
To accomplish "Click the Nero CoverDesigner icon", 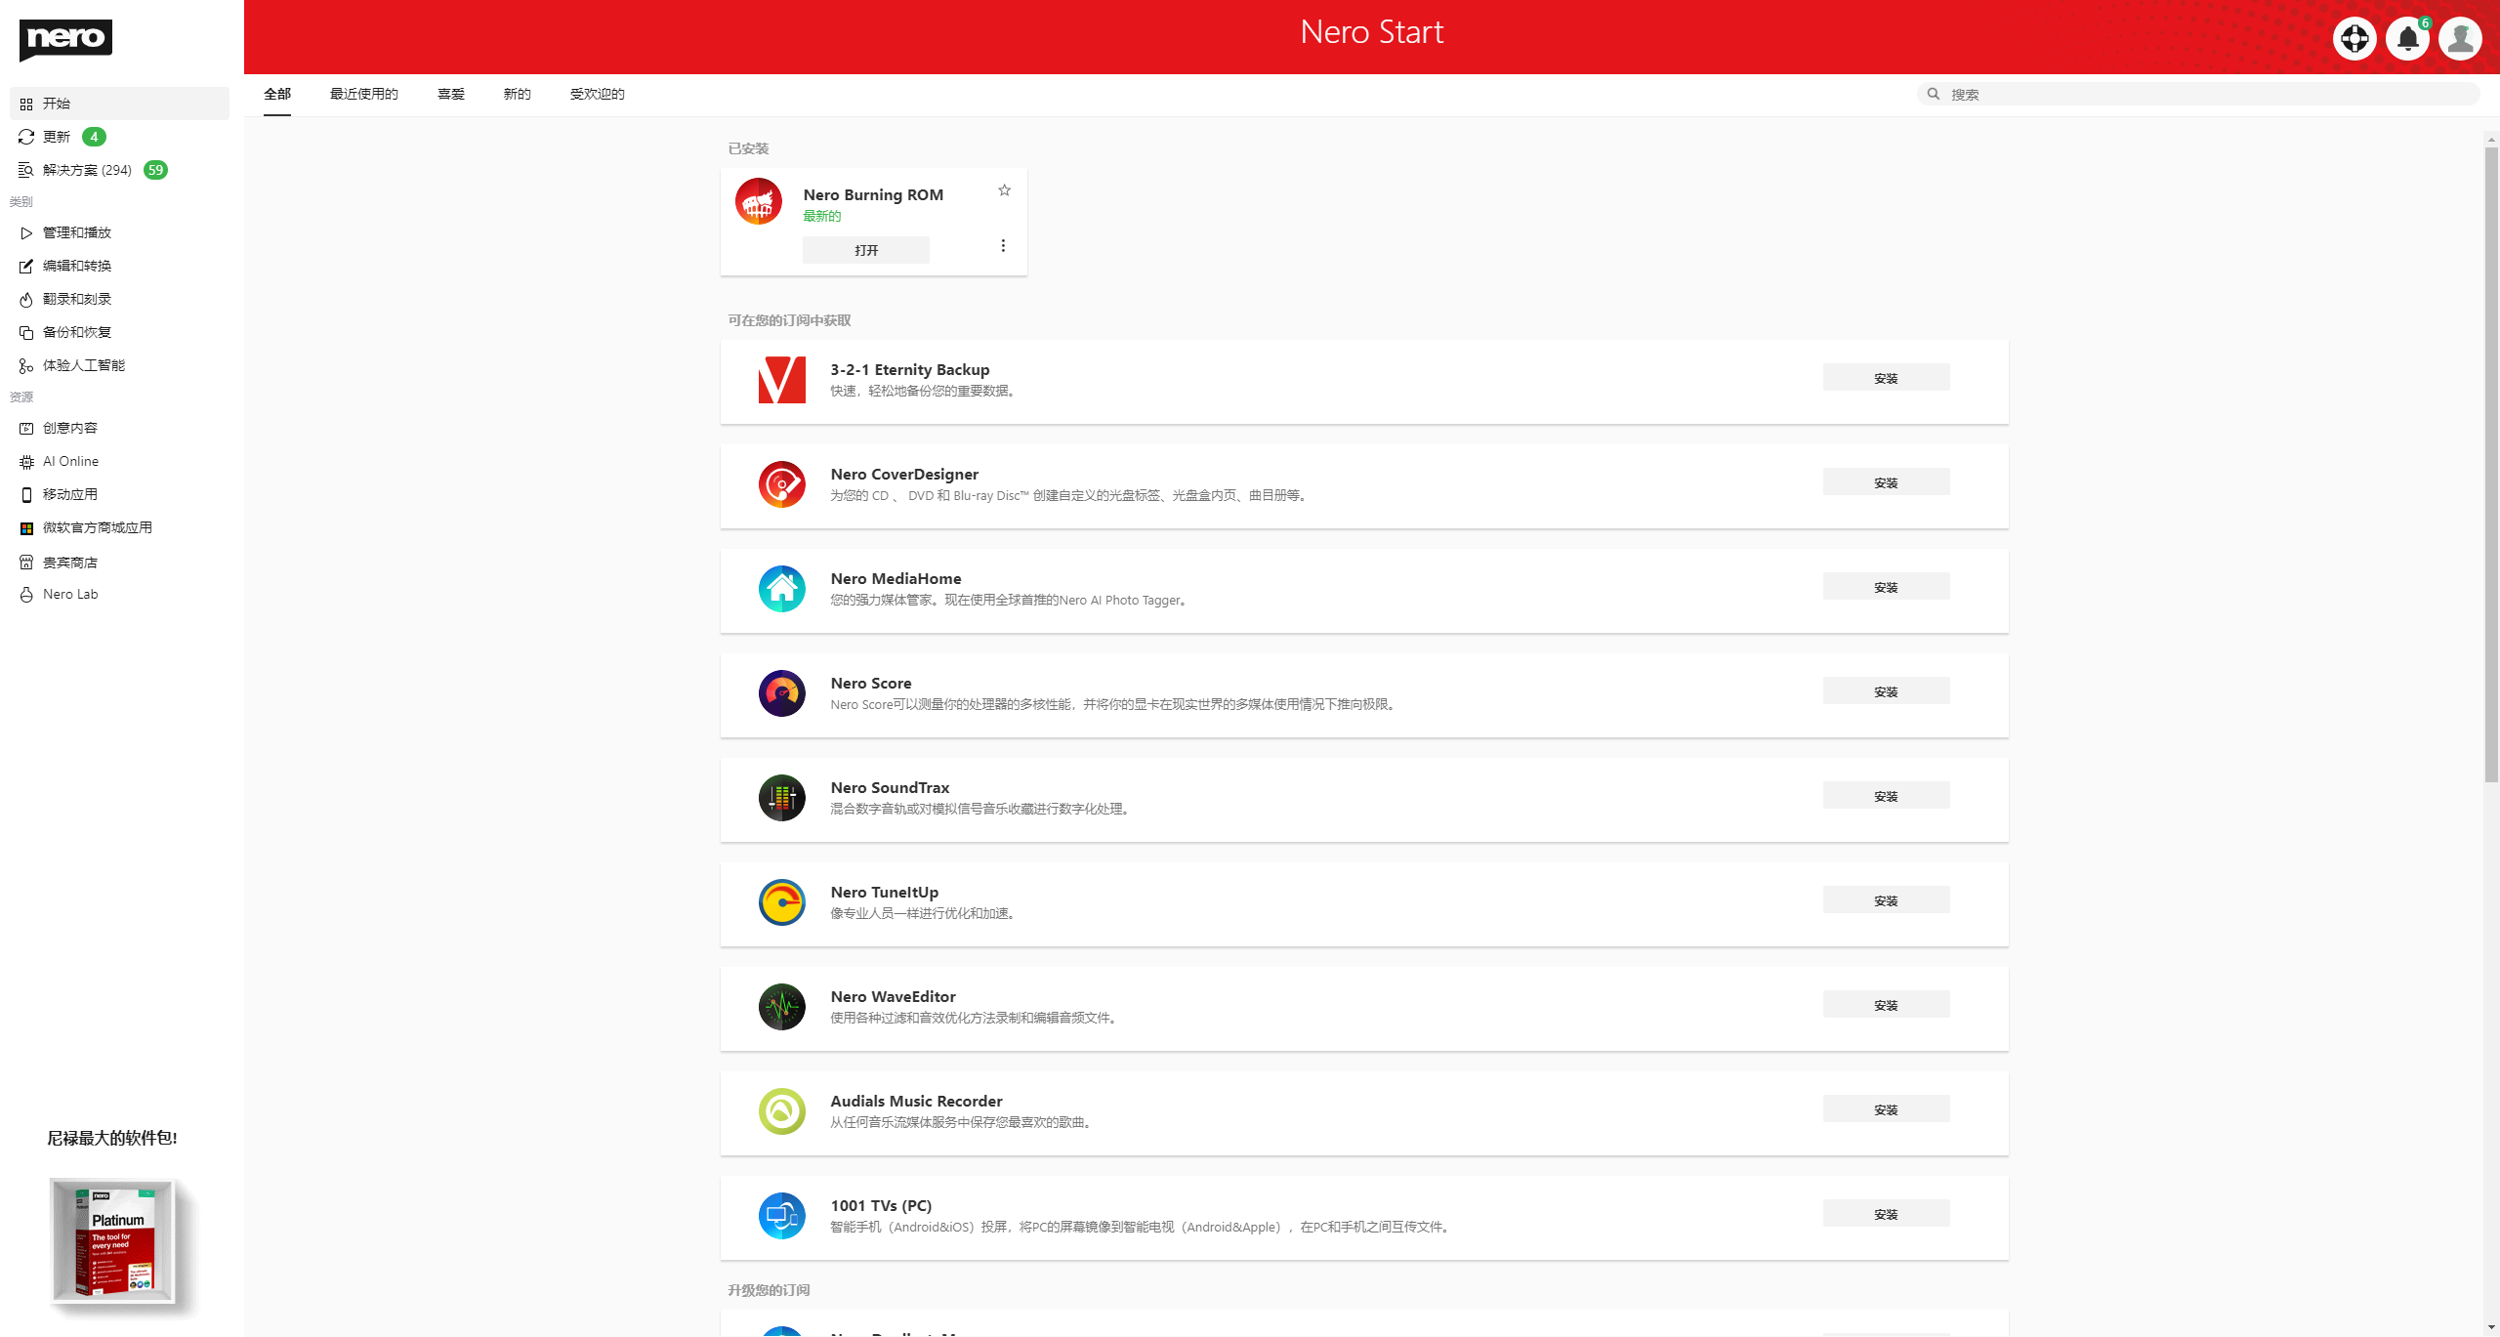I will point(782,484).
